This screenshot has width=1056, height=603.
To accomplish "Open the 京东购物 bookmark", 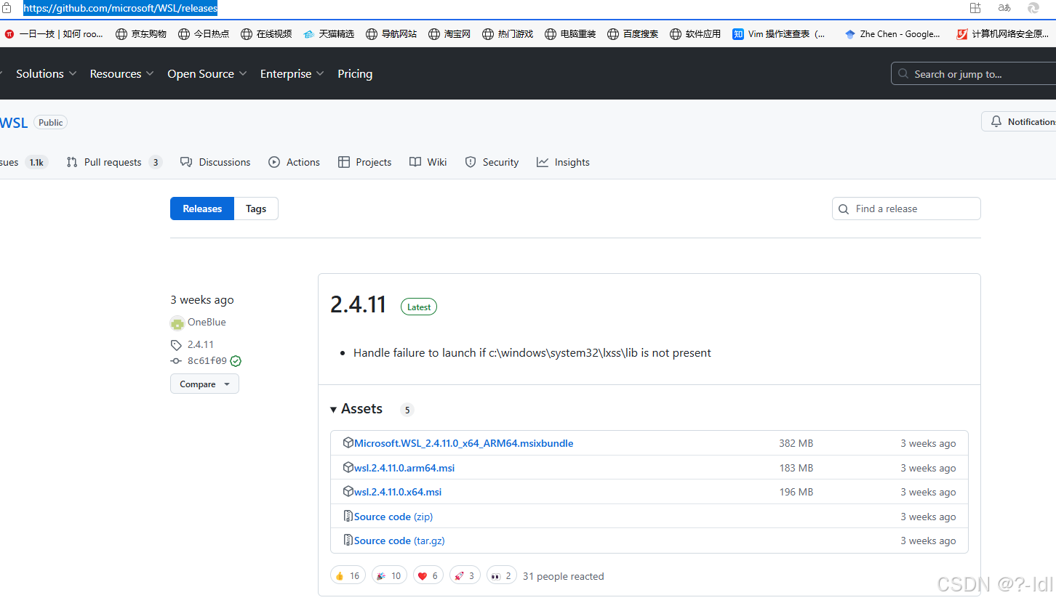I will (x=141, y=34).
